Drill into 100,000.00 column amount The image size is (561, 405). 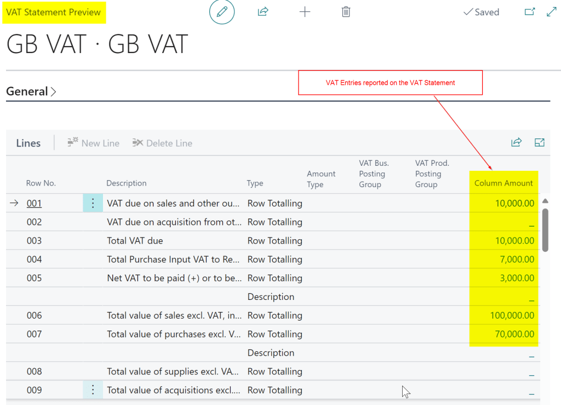point(512,315)
